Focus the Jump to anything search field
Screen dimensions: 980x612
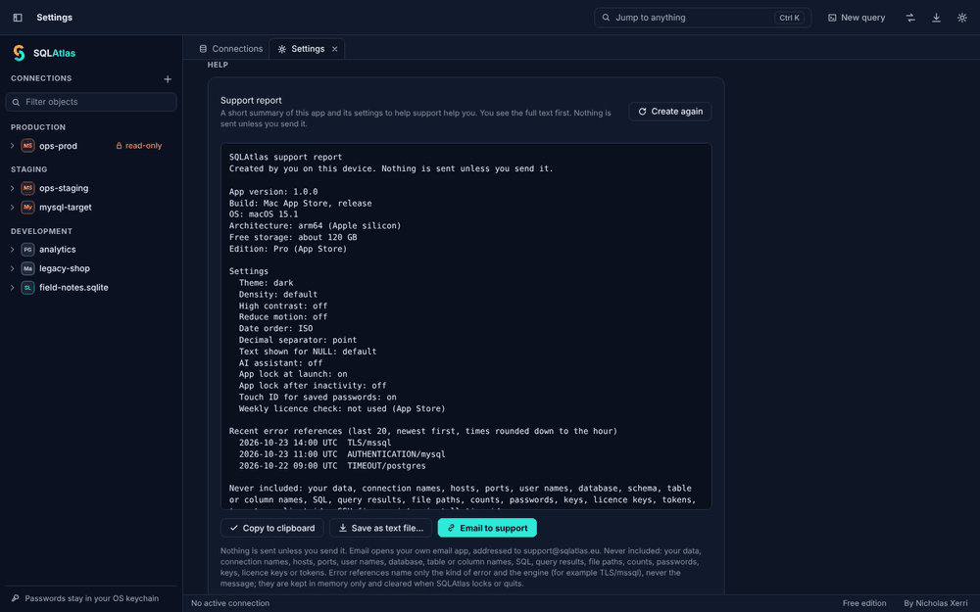click(x=703, y=18)
